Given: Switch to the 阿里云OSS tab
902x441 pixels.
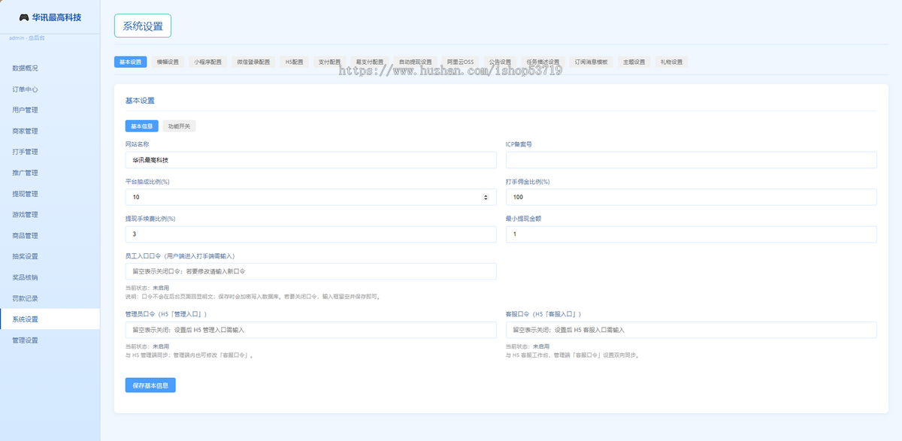Looking at the screenshot, I should coord(459,62).
